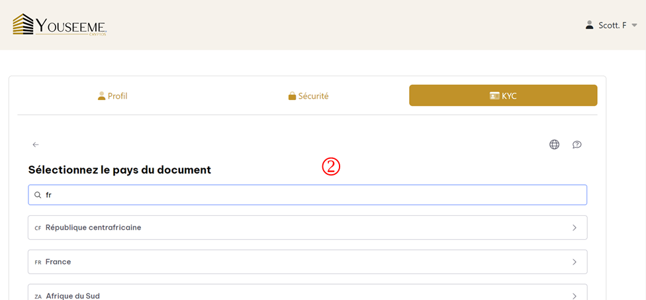Click the chevron arrow on the France row
The width and height of the screenshot is (646, 300).
[574, 262]
